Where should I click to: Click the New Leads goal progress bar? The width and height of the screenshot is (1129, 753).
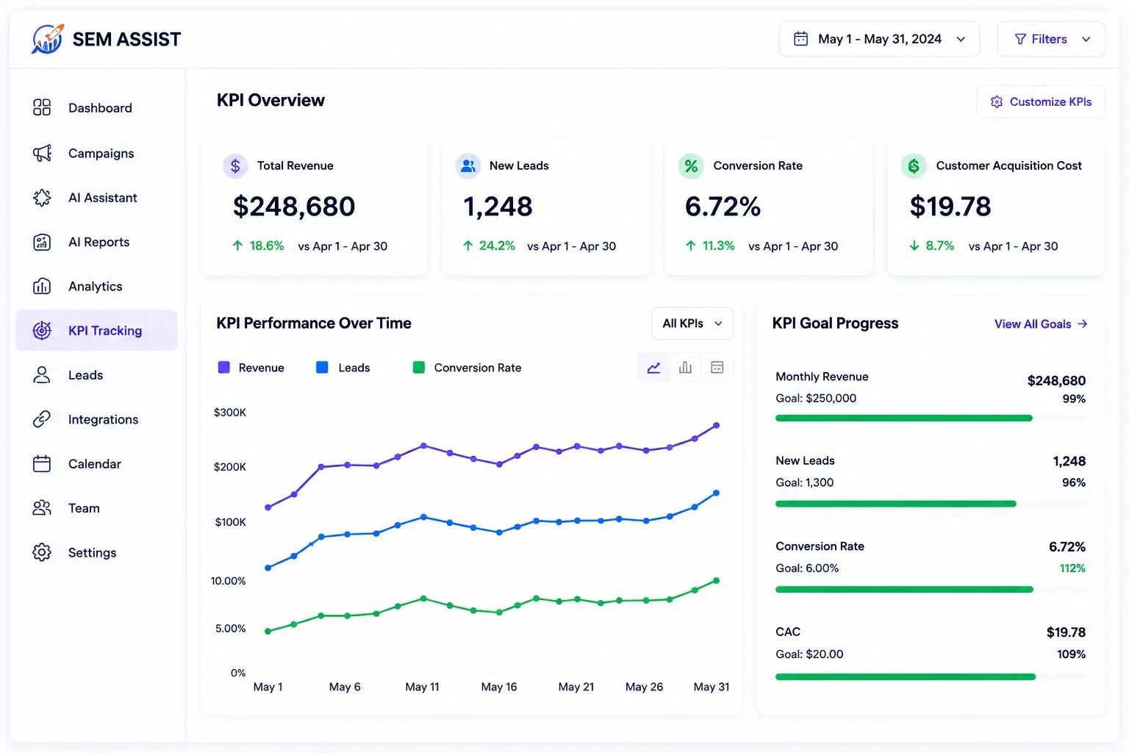[x=931, y=504]
